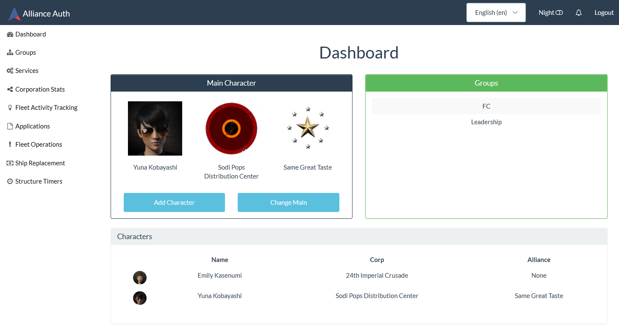The height and width of the screenshot is (329, 619).
Task: Select the FC group entry
Action: 486,106
